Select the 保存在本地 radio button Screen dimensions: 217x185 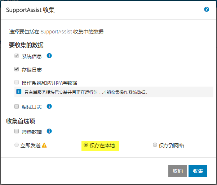[86, 145]
